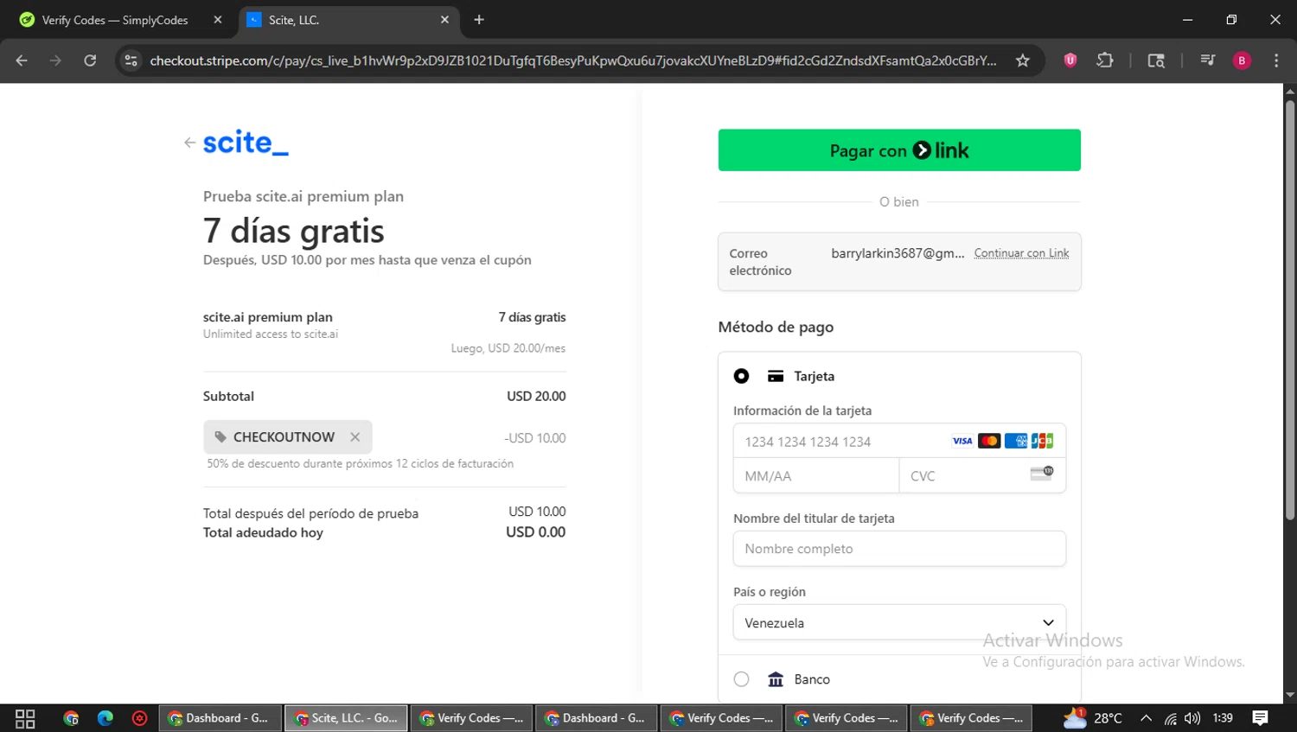Open the volume control in tray
1297x732 pixels.
[1192, 718]
